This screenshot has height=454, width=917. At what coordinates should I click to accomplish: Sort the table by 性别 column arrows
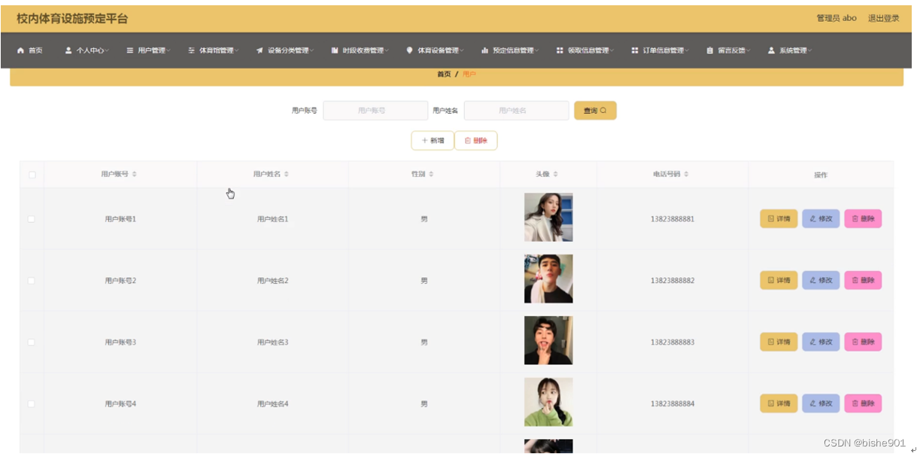pos(431,174)
